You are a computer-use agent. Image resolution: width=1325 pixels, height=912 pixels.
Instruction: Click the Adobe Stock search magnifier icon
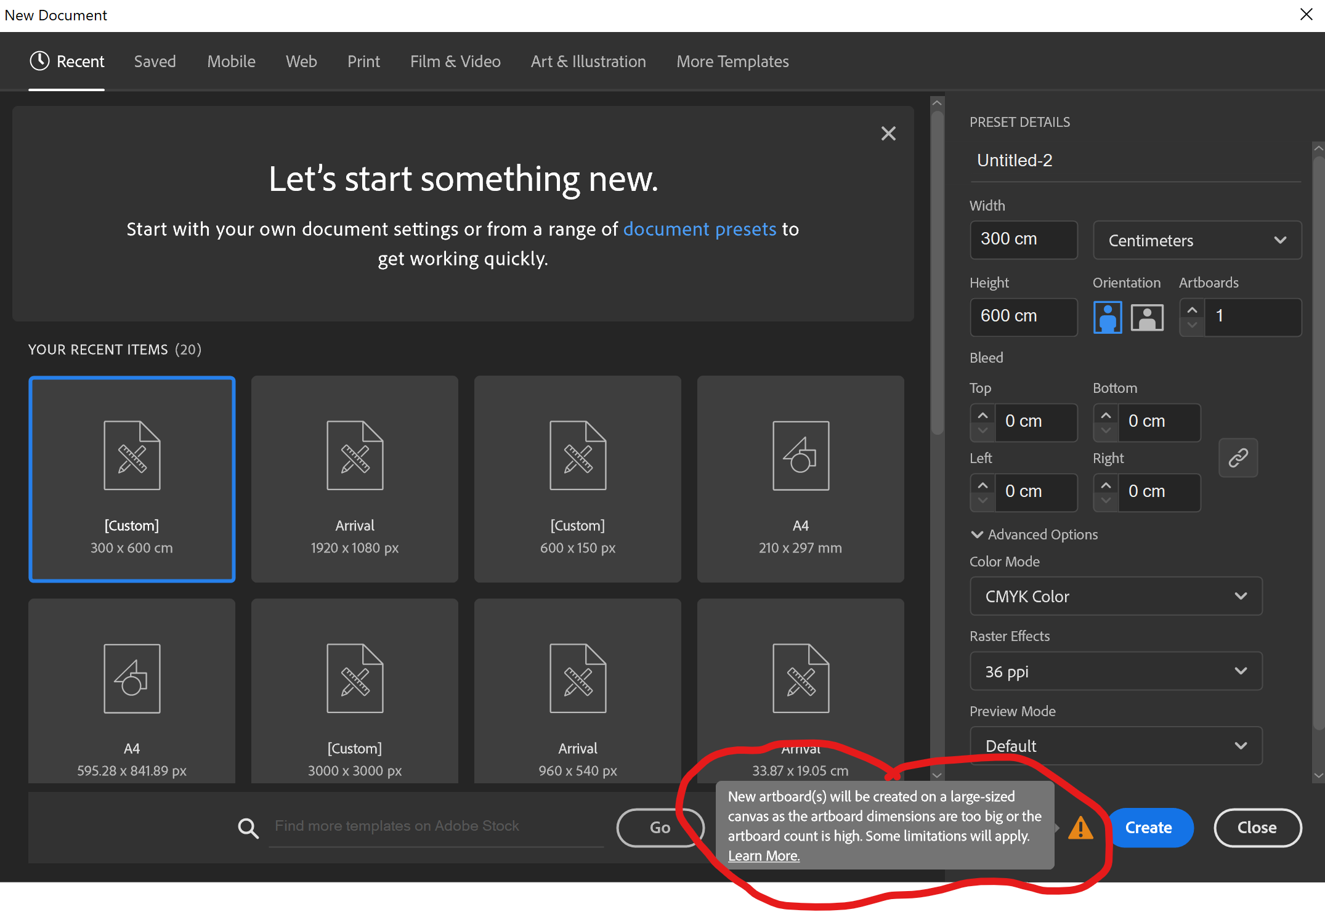[248, 827]
